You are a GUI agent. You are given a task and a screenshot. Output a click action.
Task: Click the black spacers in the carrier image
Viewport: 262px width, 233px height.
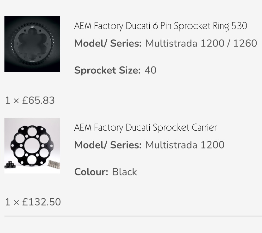(x=10, y=165)
